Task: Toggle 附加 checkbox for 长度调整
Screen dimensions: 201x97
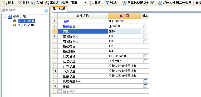Action: point(145,81)
